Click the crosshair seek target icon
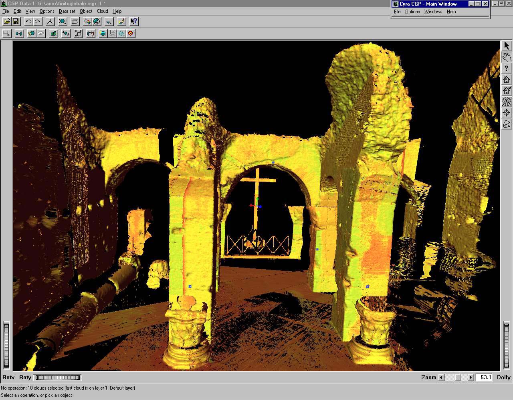The height and width of the screenshot is (400, 513). point(507,113)
